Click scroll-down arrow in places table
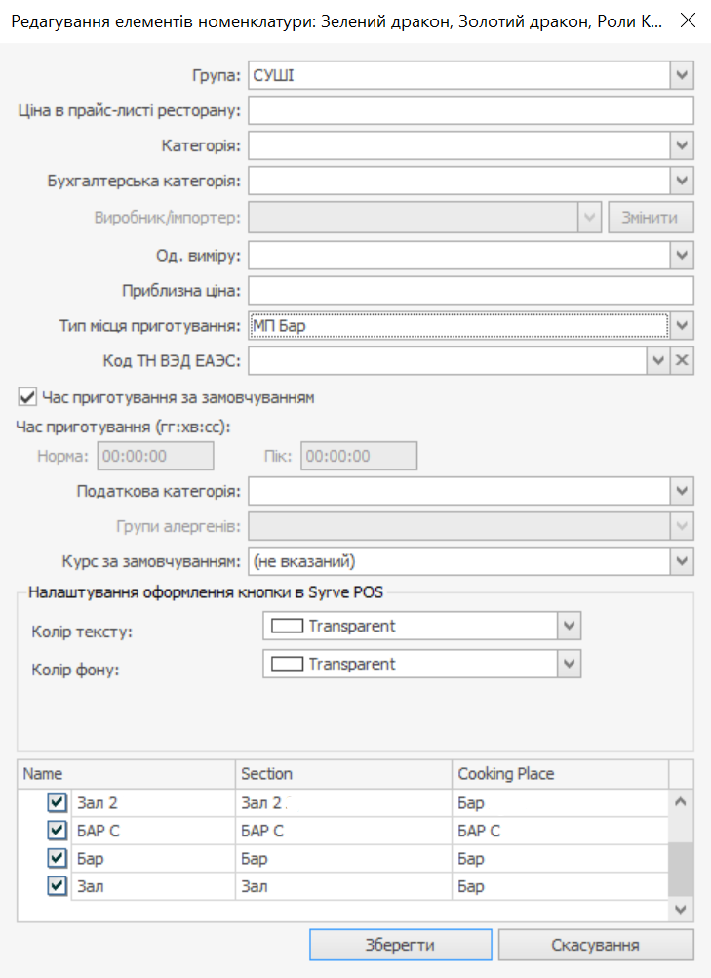Viewport: 711px width, 978px height. (x=681, y=910)
